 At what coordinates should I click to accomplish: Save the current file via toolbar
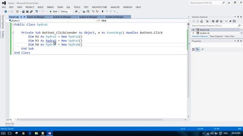pos(27,12)
